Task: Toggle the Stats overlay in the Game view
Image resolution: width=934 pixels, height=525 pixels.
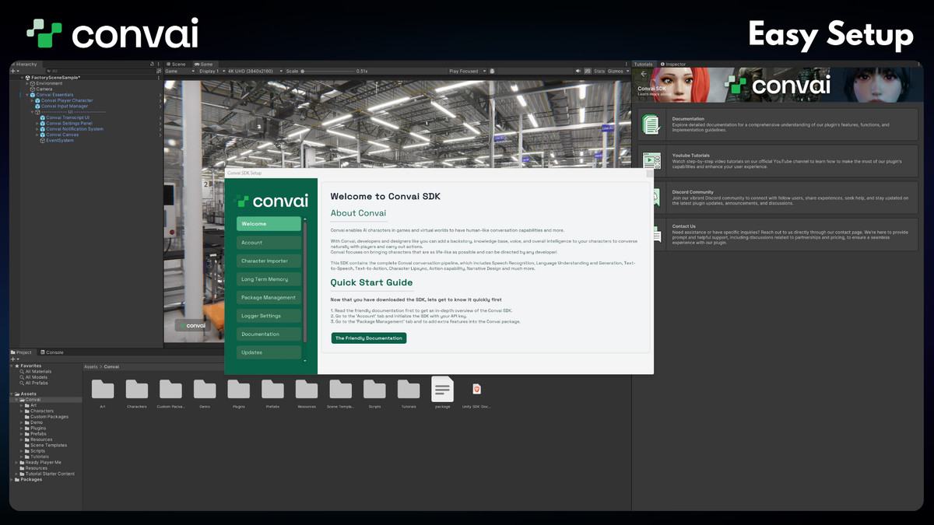Action: (x=599, y=71)
